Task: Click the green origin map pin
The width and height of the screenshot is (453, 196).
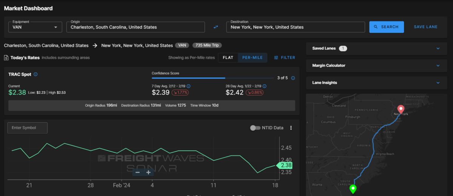Action: pyautogui.click(x=353, y=188)
